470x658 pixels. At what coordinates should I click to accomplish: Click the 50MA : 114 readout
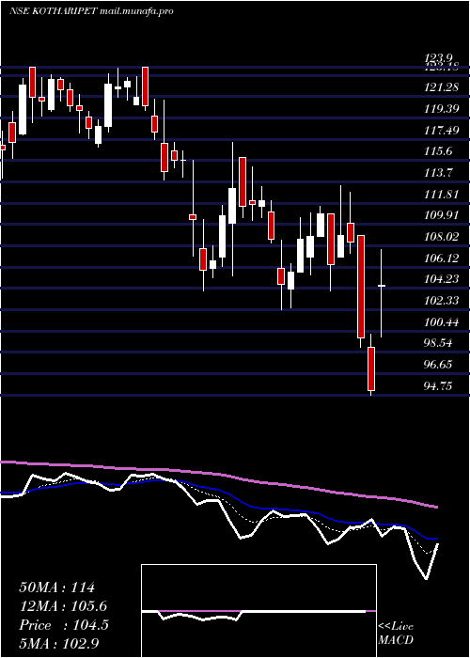coord(57,587)
